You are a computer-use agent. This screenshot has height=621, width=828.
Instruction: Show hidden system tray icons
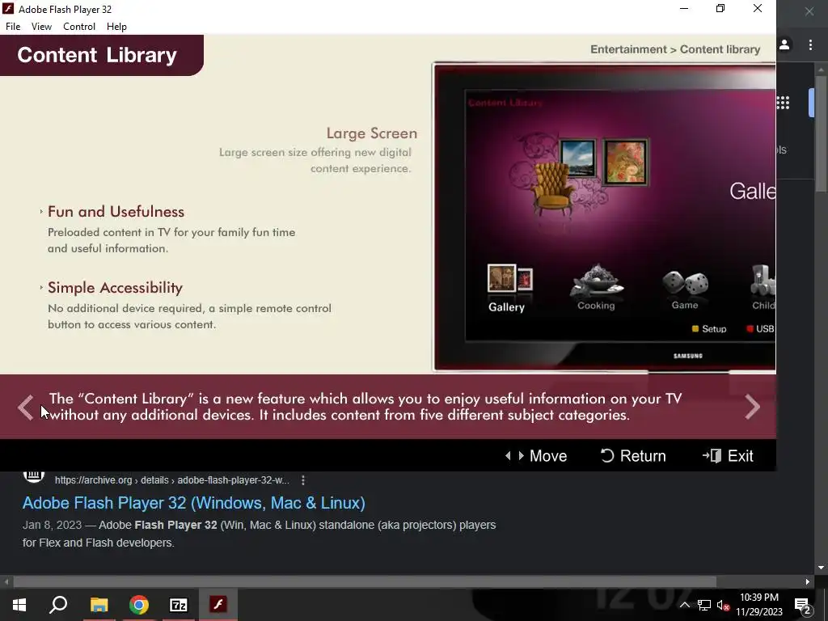coord(684,605)
